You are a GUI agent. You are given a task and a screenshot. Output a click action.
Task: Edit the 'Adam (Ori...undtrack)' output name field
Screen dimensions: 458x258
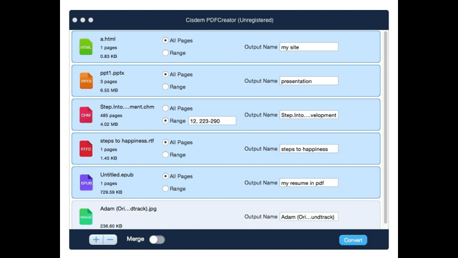tap(308, 216)
